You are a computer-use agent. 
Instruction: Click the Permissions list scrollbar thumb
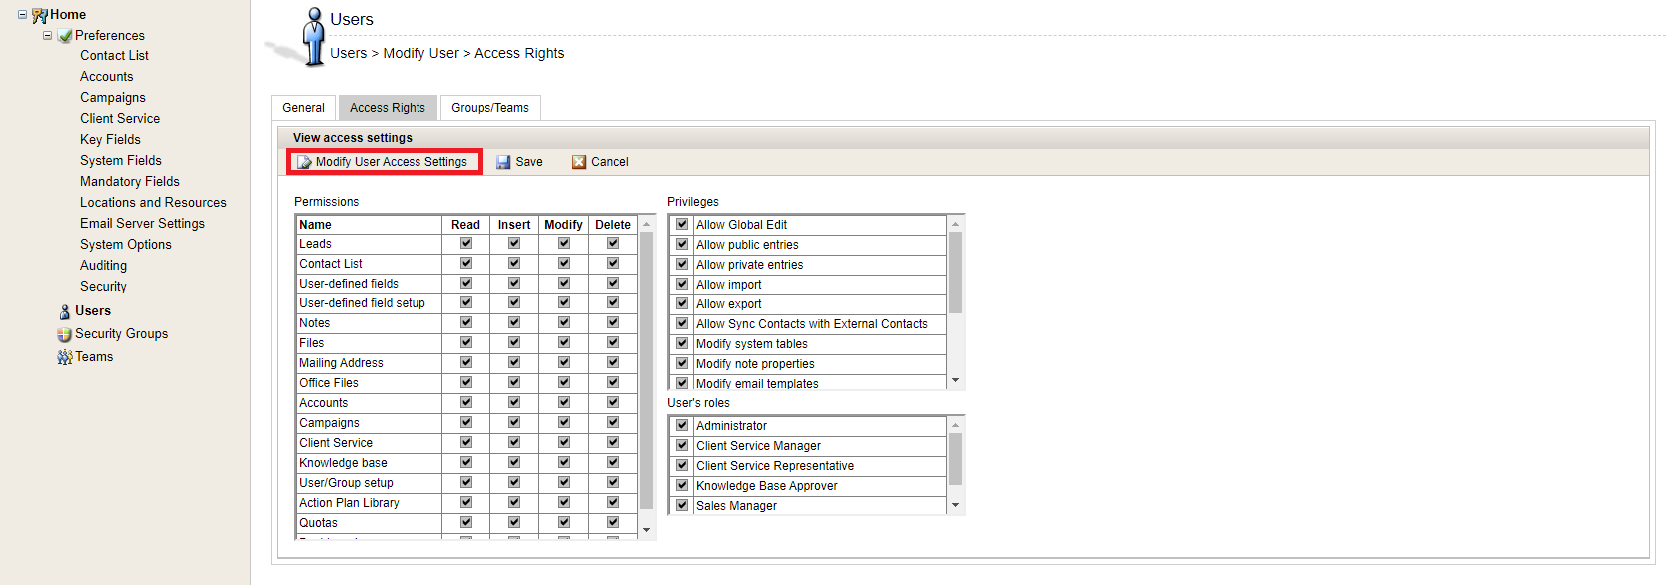click(646, 369)
